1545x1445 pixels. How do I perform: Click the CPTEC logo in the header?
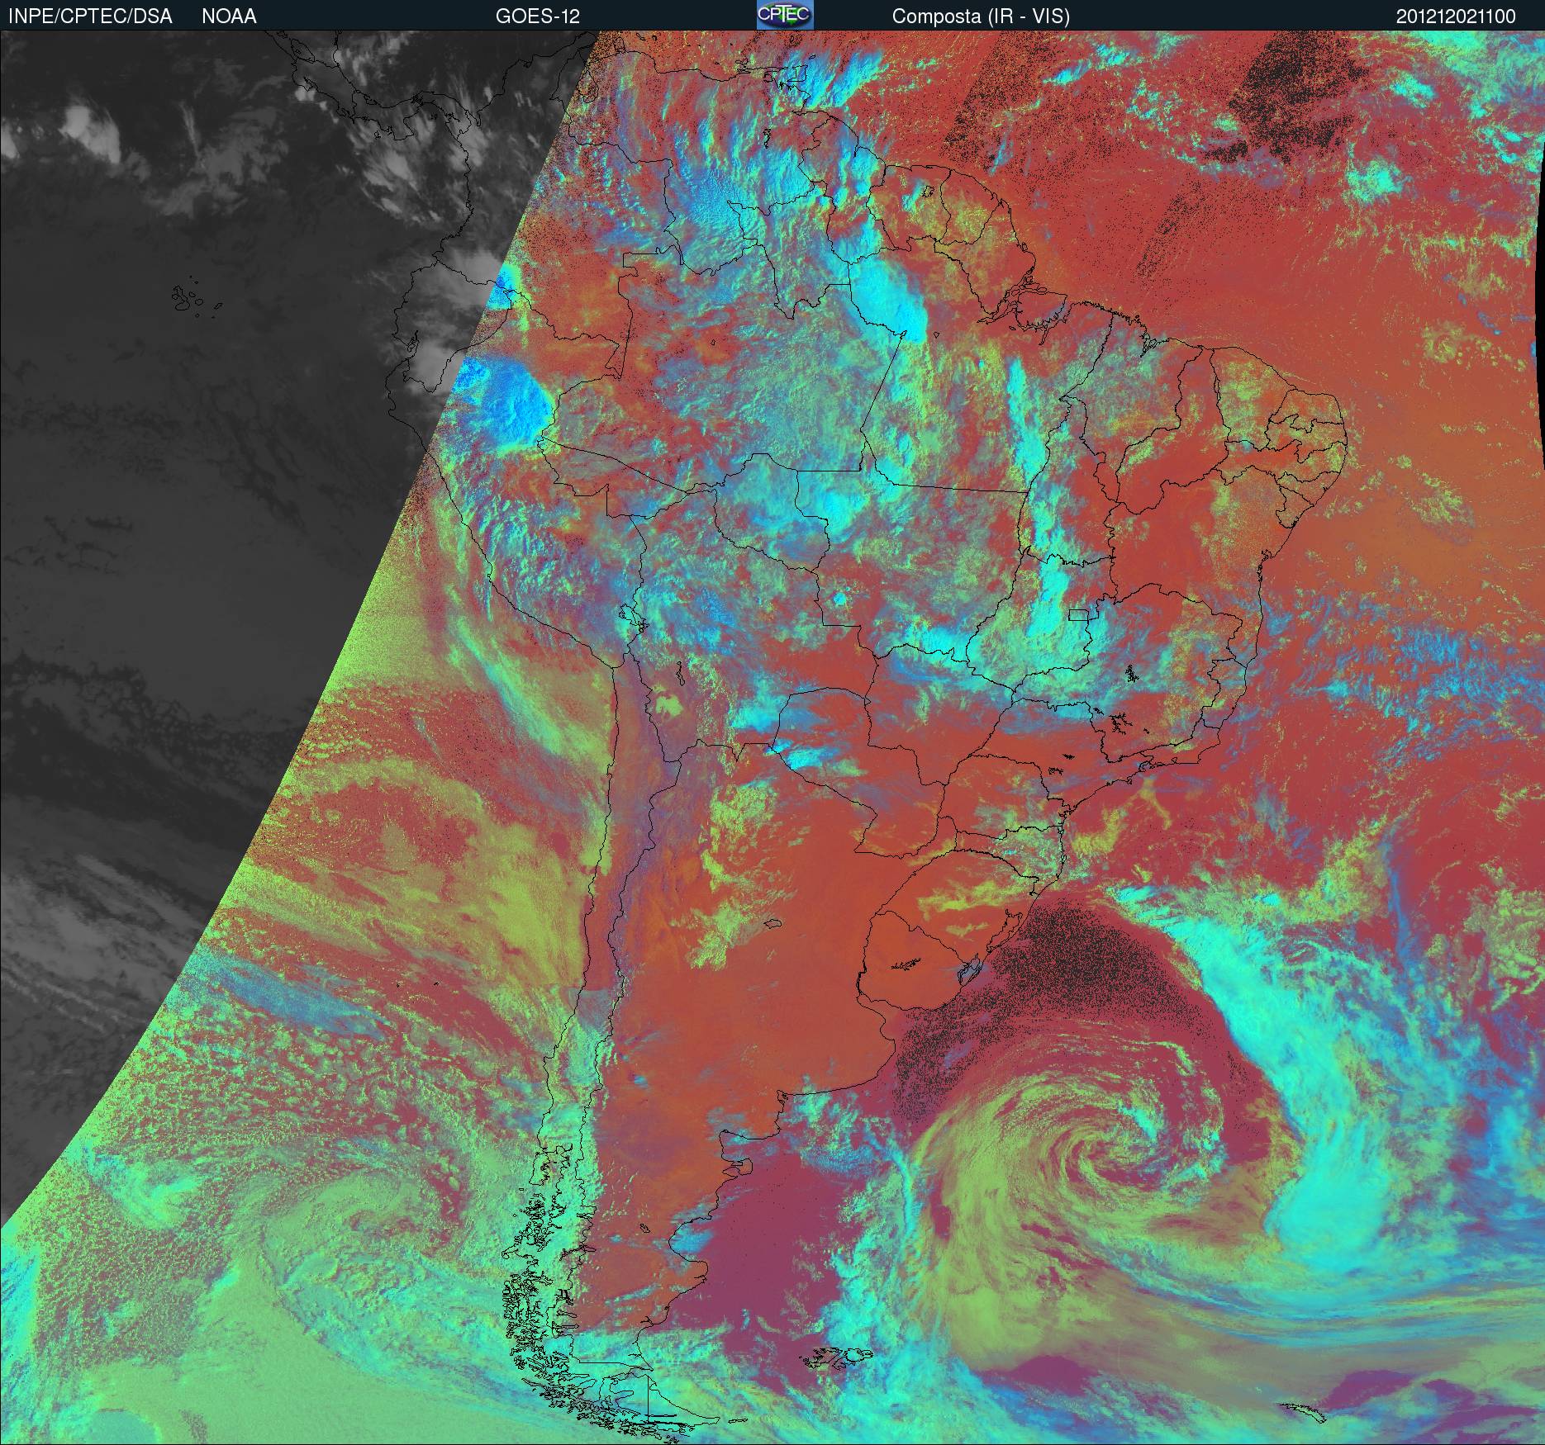(785, 15)
